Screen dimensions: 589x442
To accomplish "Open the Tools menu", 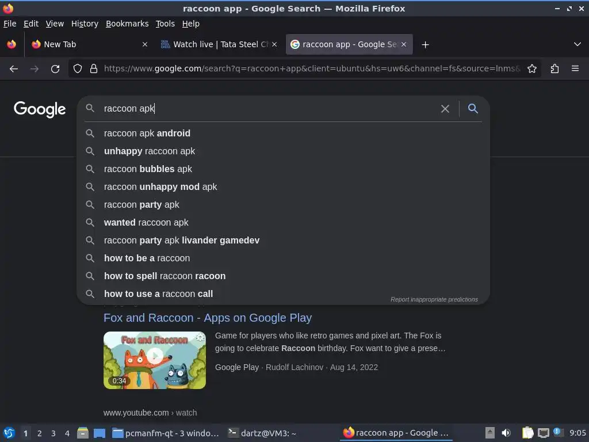I will point(165,24).
